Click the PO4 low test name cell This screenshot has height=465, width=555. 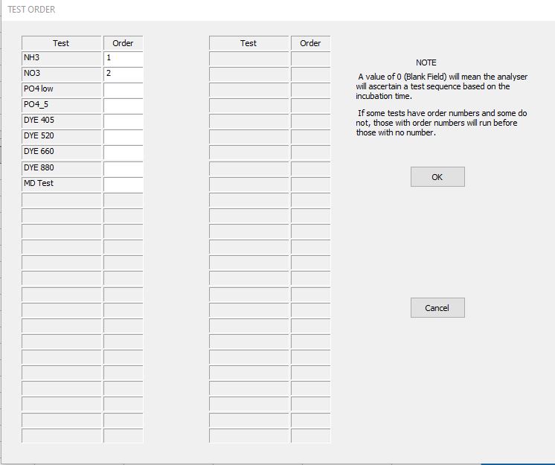pyautogui.click(x=61, y=89)
